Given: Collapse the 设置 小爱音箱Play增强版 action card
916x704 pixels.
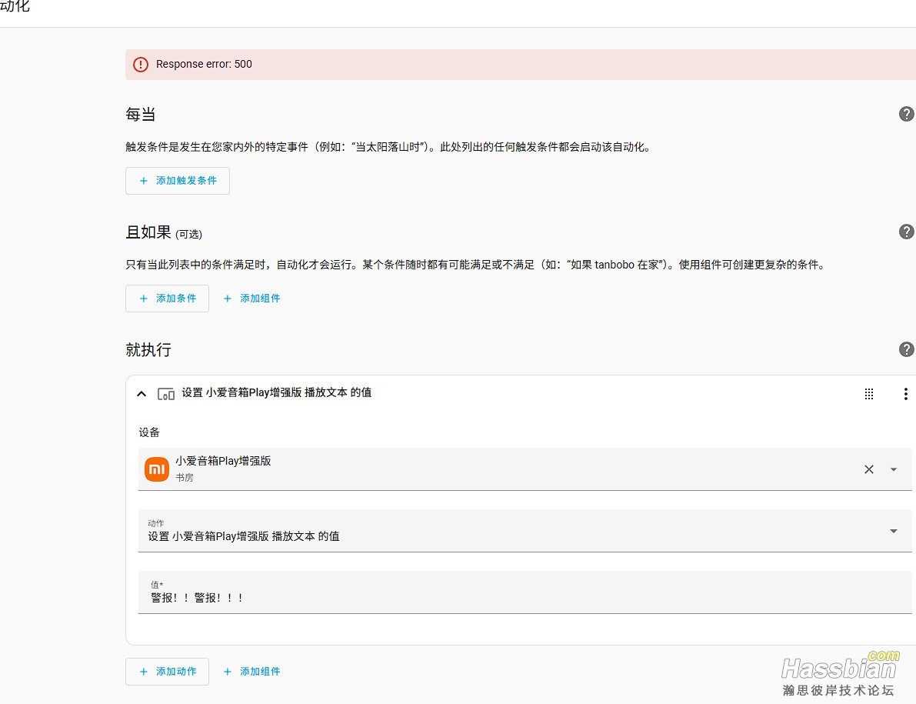Looking at the screenshot, I should 142,394.
